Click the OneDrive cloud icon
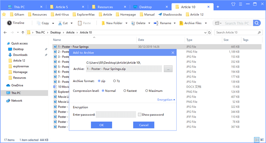 point(8,85)
